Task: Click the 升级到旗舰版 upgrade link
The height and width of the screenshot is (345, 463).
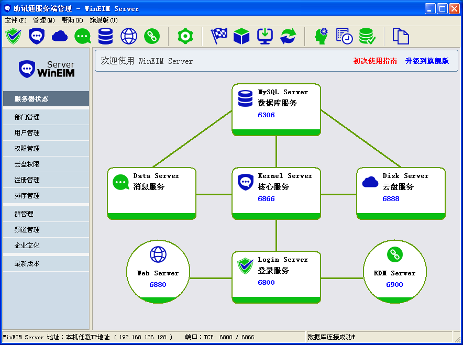Action: [427, 61]
